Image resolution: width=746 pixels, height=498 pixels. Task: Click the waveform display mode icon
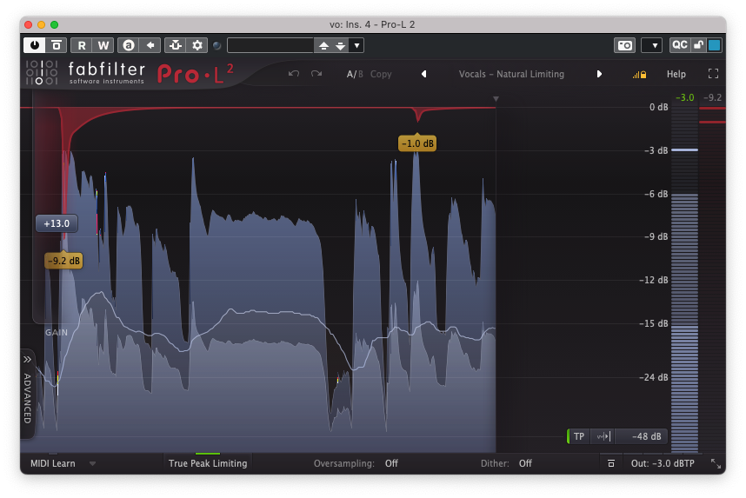(x=603, y=436)
